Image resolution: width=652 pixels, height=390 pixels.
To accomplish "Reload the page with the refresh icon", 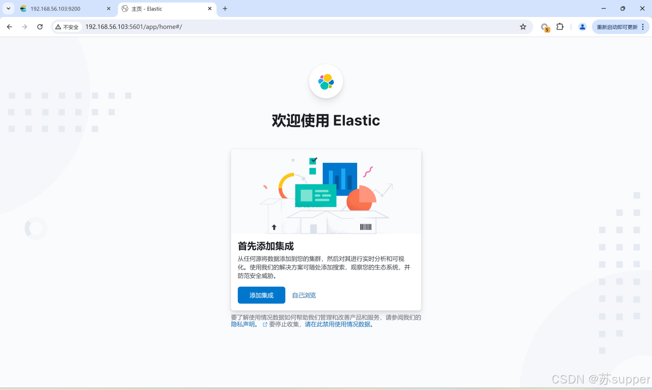I will pos(40,27).
